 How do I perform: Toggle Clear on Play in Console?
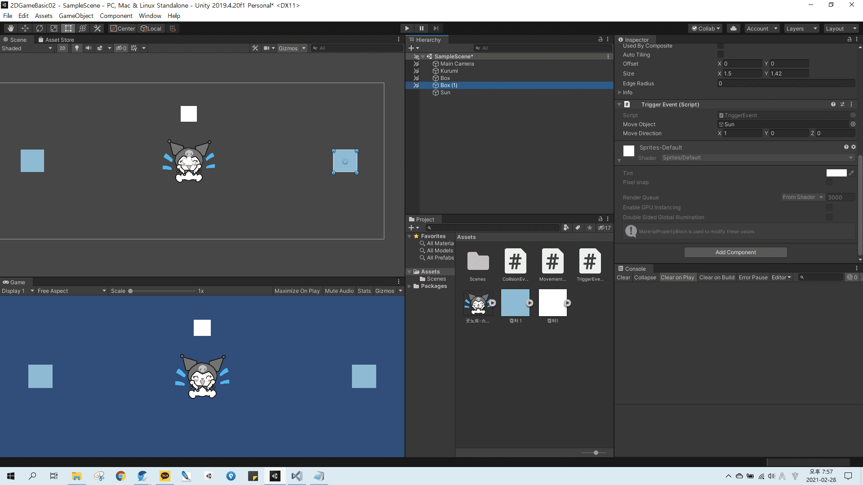(677, 277)
